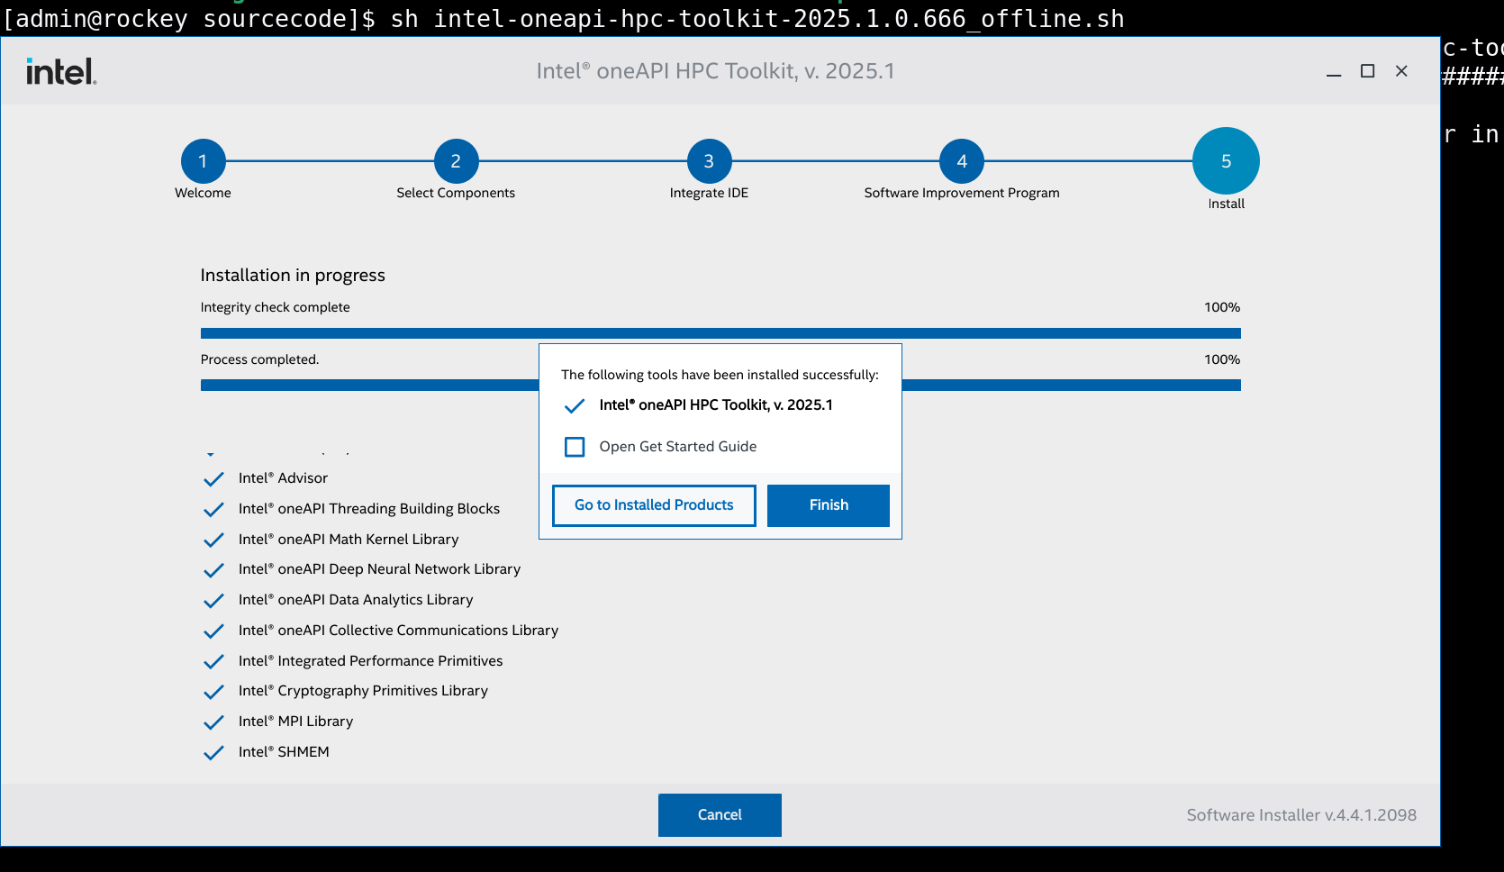
Task: Select step 2 Select Components circle
Action: coord(456,161)
